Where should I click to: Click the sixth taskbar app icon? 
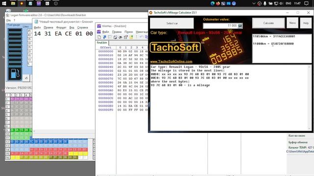click(47, 3)
